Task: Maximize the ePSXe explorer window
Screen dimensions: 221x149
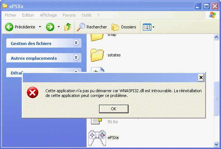Action: point(206,6)
